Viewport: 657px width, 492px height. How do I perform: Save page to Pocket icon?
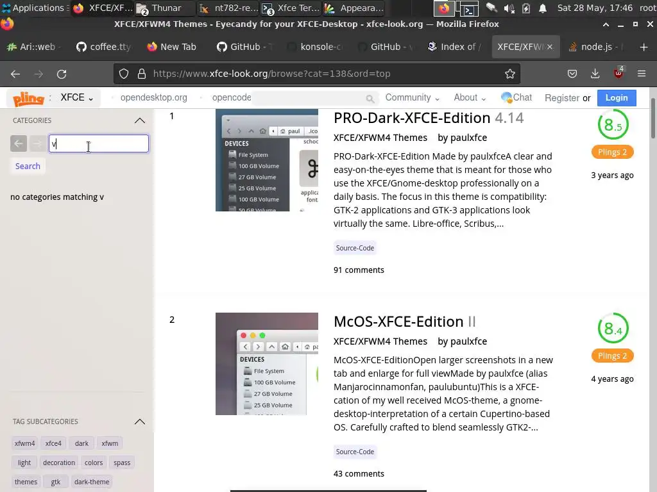(x=572, y=74)
